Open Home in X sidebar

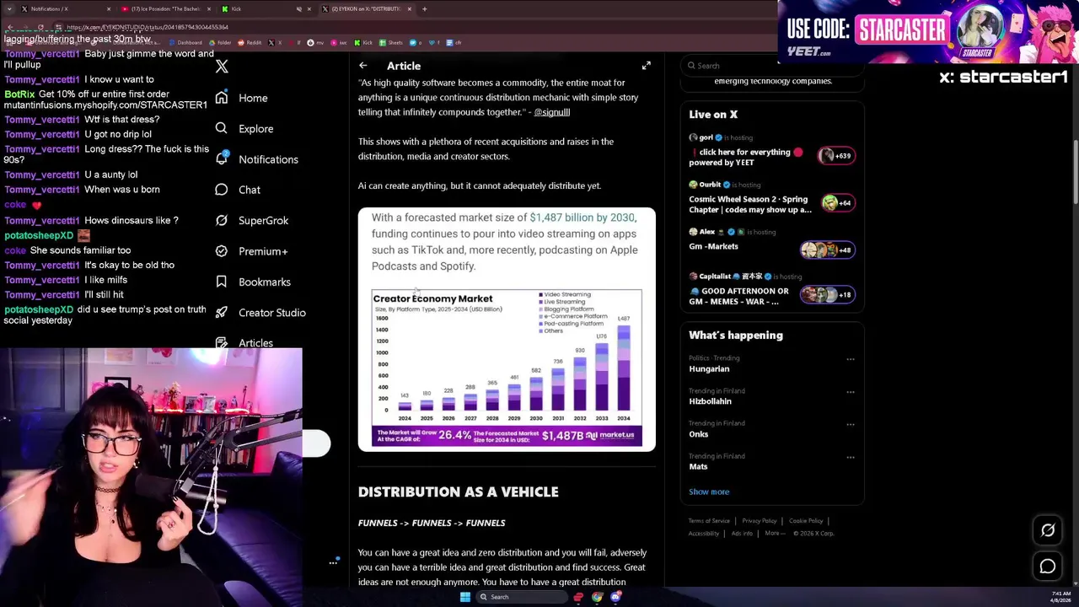[241, 98]
